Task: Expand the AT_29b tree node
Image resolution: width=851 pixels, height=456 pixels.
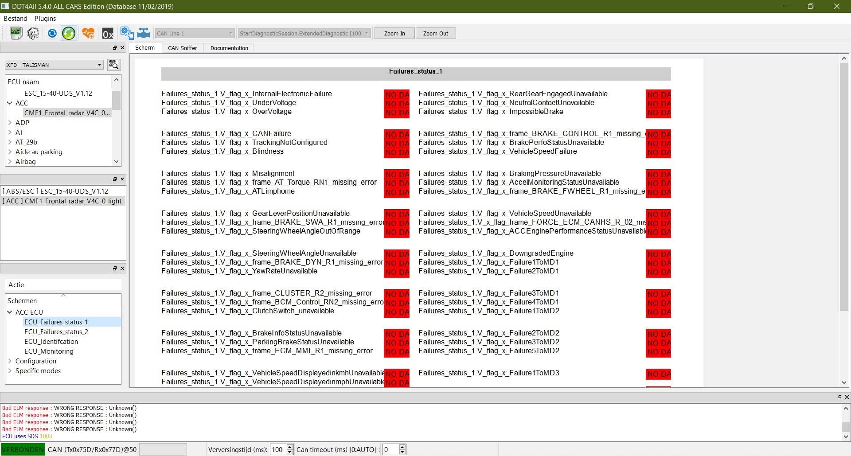Action: pyautogui.click(x=10, y=142)
